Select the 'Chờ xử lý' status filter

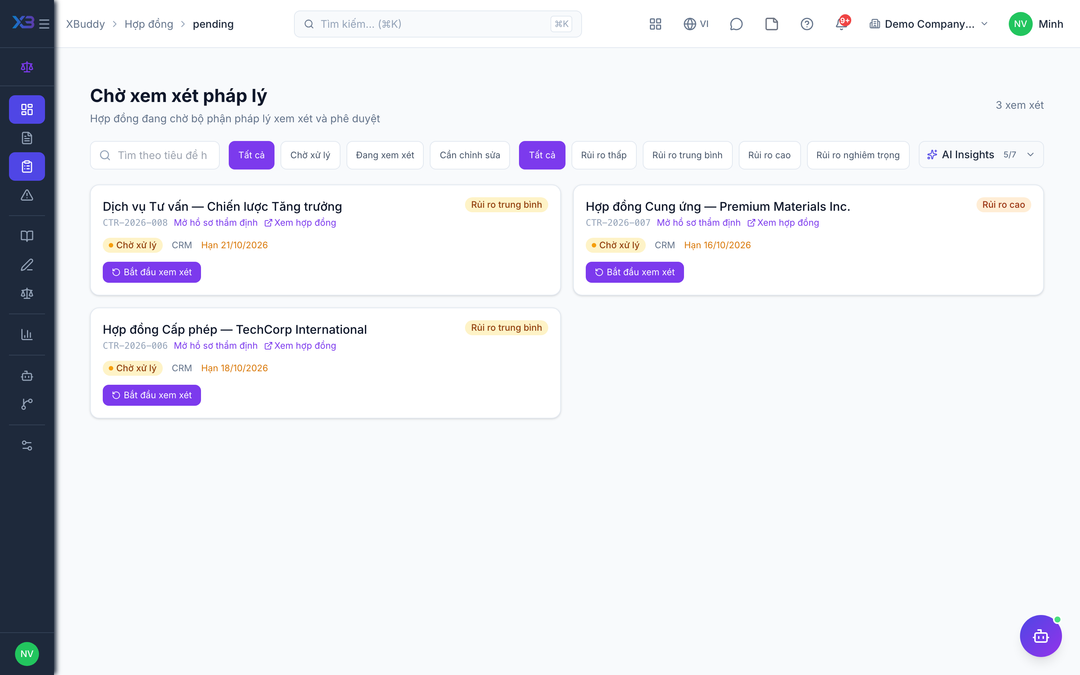pyautogui.click(x=310, y=155)
